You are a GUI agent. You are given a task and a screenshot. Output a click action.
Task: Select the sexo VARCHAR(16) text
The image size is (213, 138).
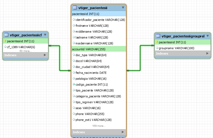coord(88,108)
